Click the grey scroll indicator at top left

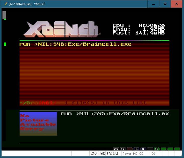pos(4,15)
